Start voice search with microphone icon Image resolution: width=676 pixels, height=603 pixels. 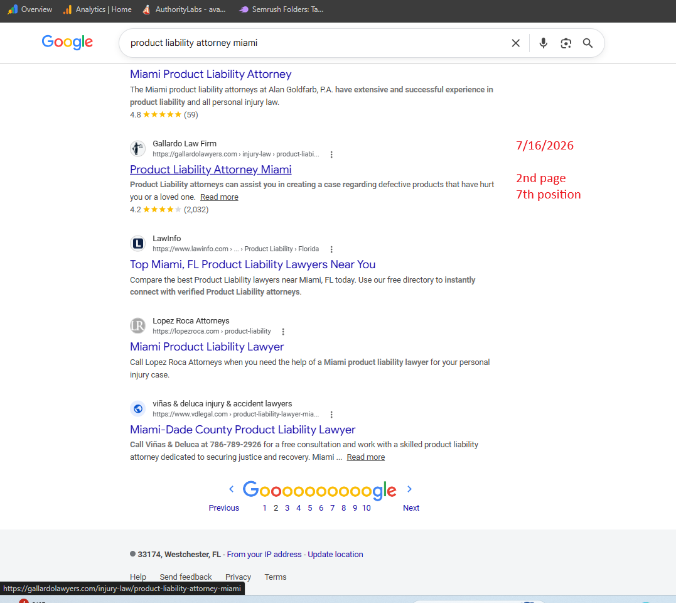pyautogui.click(x=543, y=43)
